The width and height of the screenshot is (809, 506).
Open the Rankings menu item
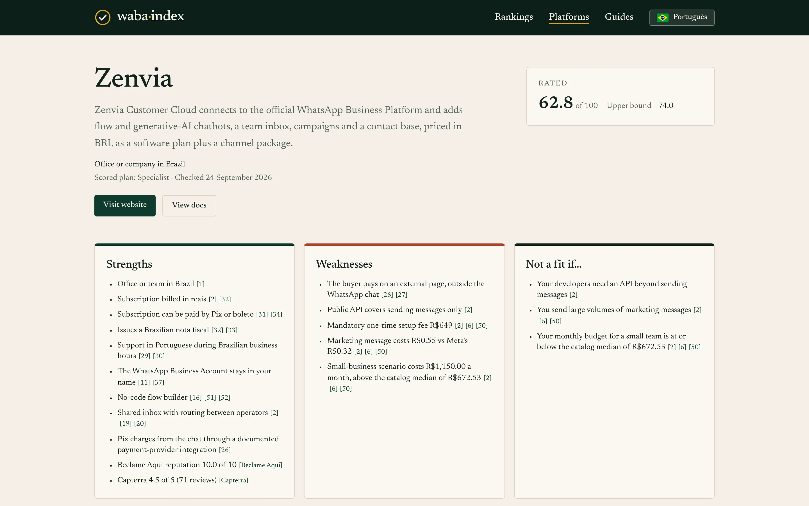click(x=514, y=17)
